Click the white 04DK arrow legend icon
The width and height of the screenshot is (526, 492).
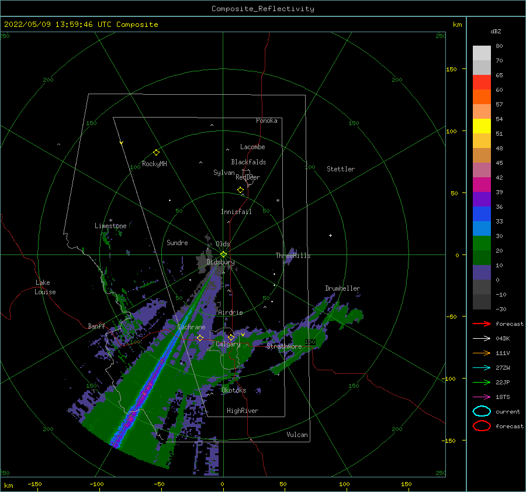coord(482,338)
